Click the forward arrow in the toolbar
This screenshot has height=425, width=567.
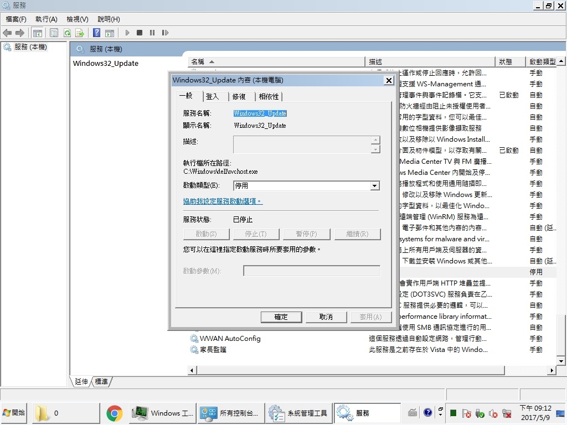20,33
